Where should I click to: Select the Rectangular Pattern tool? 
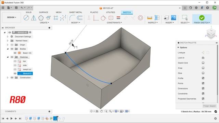56,18
